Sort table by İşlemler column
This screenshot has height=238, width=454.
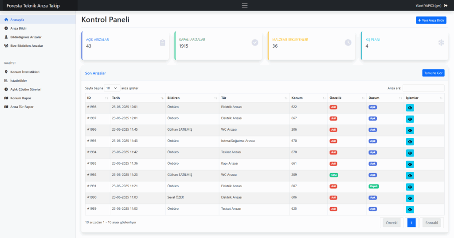point(424,98)
